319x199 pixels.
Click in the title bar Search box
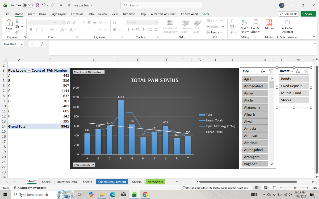[x=161, y=5]
